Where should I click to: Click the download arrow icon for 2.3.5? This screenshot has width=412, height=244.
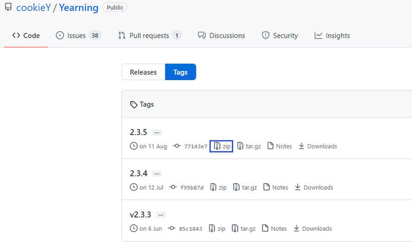tap(301, 146)
